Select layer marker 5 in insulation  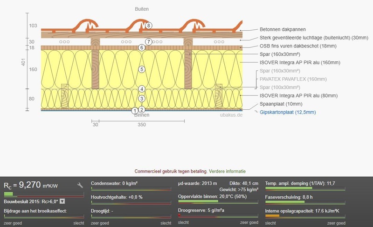click(x=142, y=69)
